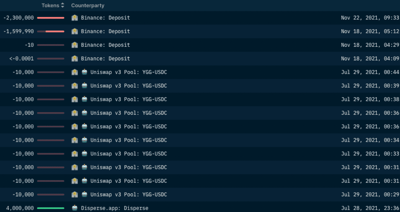Click the Uniswap v3 Pool link at 00:33
The width and height of the screenshot is (400, 212).
tap(128, 154)
